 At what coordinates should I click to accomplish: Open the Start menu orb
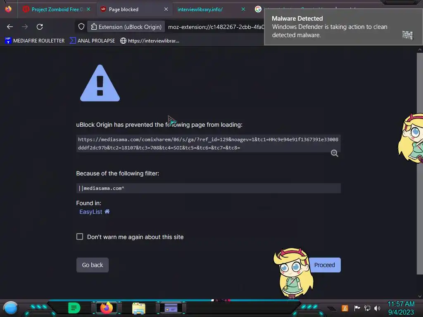coord(10,308)
